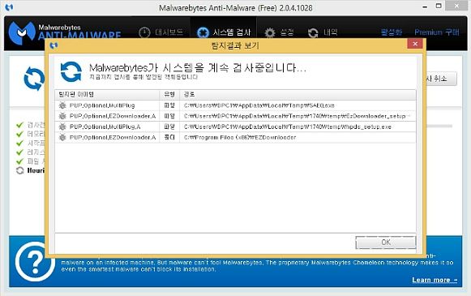
Task: Click the settings gear icon
Action: (270, 32)
